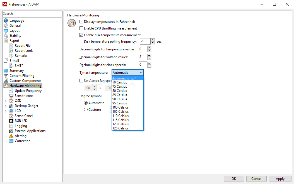The width and height of the screenshot is (294, 184).
Task: Choose 105 Celsius in Tjmax list
Action: 127,112
